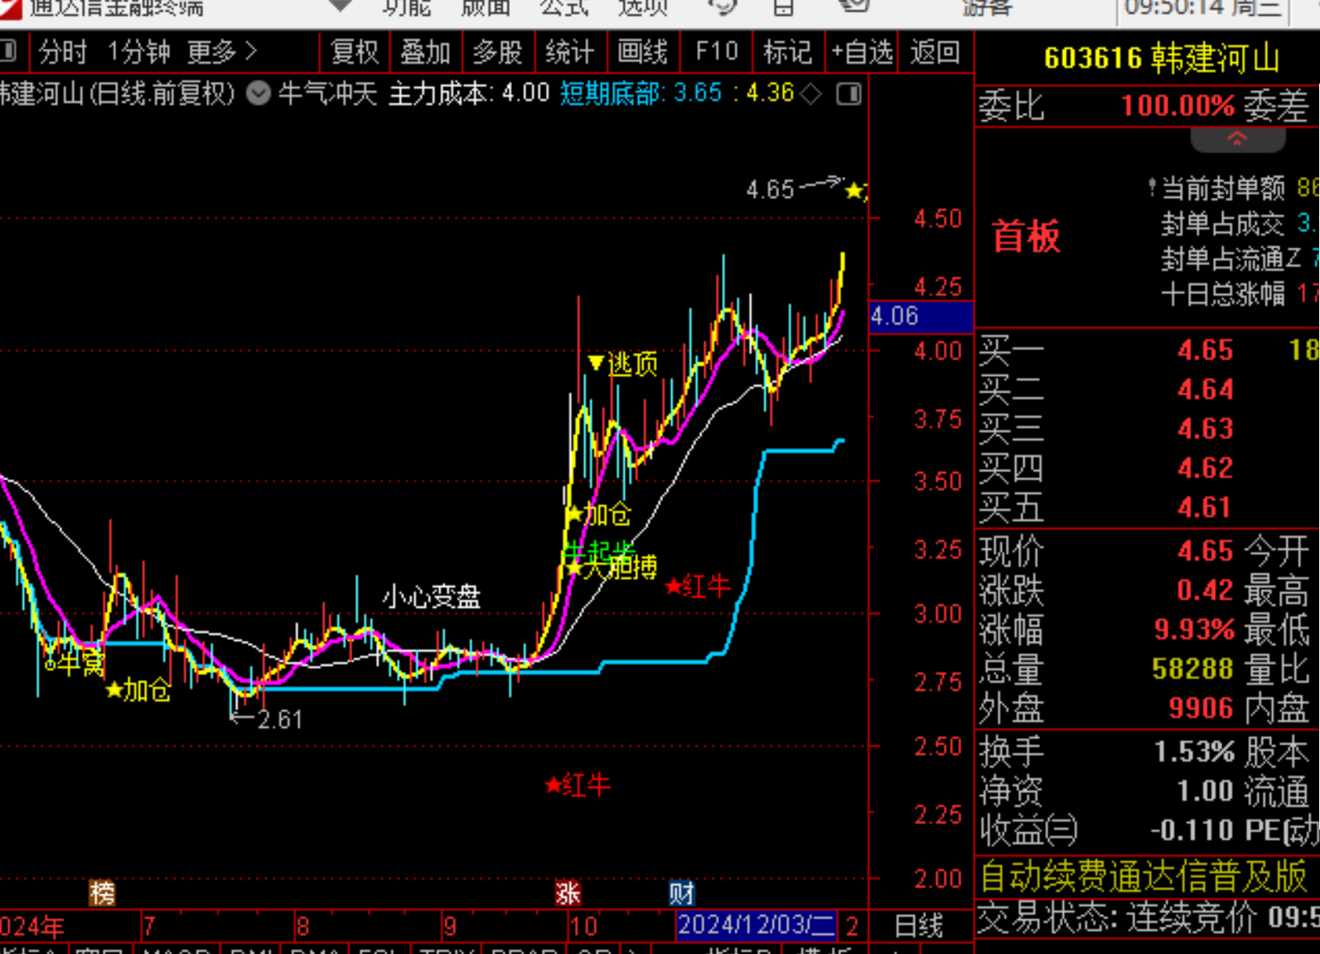Screen dimensions: 1320x954
Task: Click the 涨幅 value 9.93%
Action: point(1195,629)
